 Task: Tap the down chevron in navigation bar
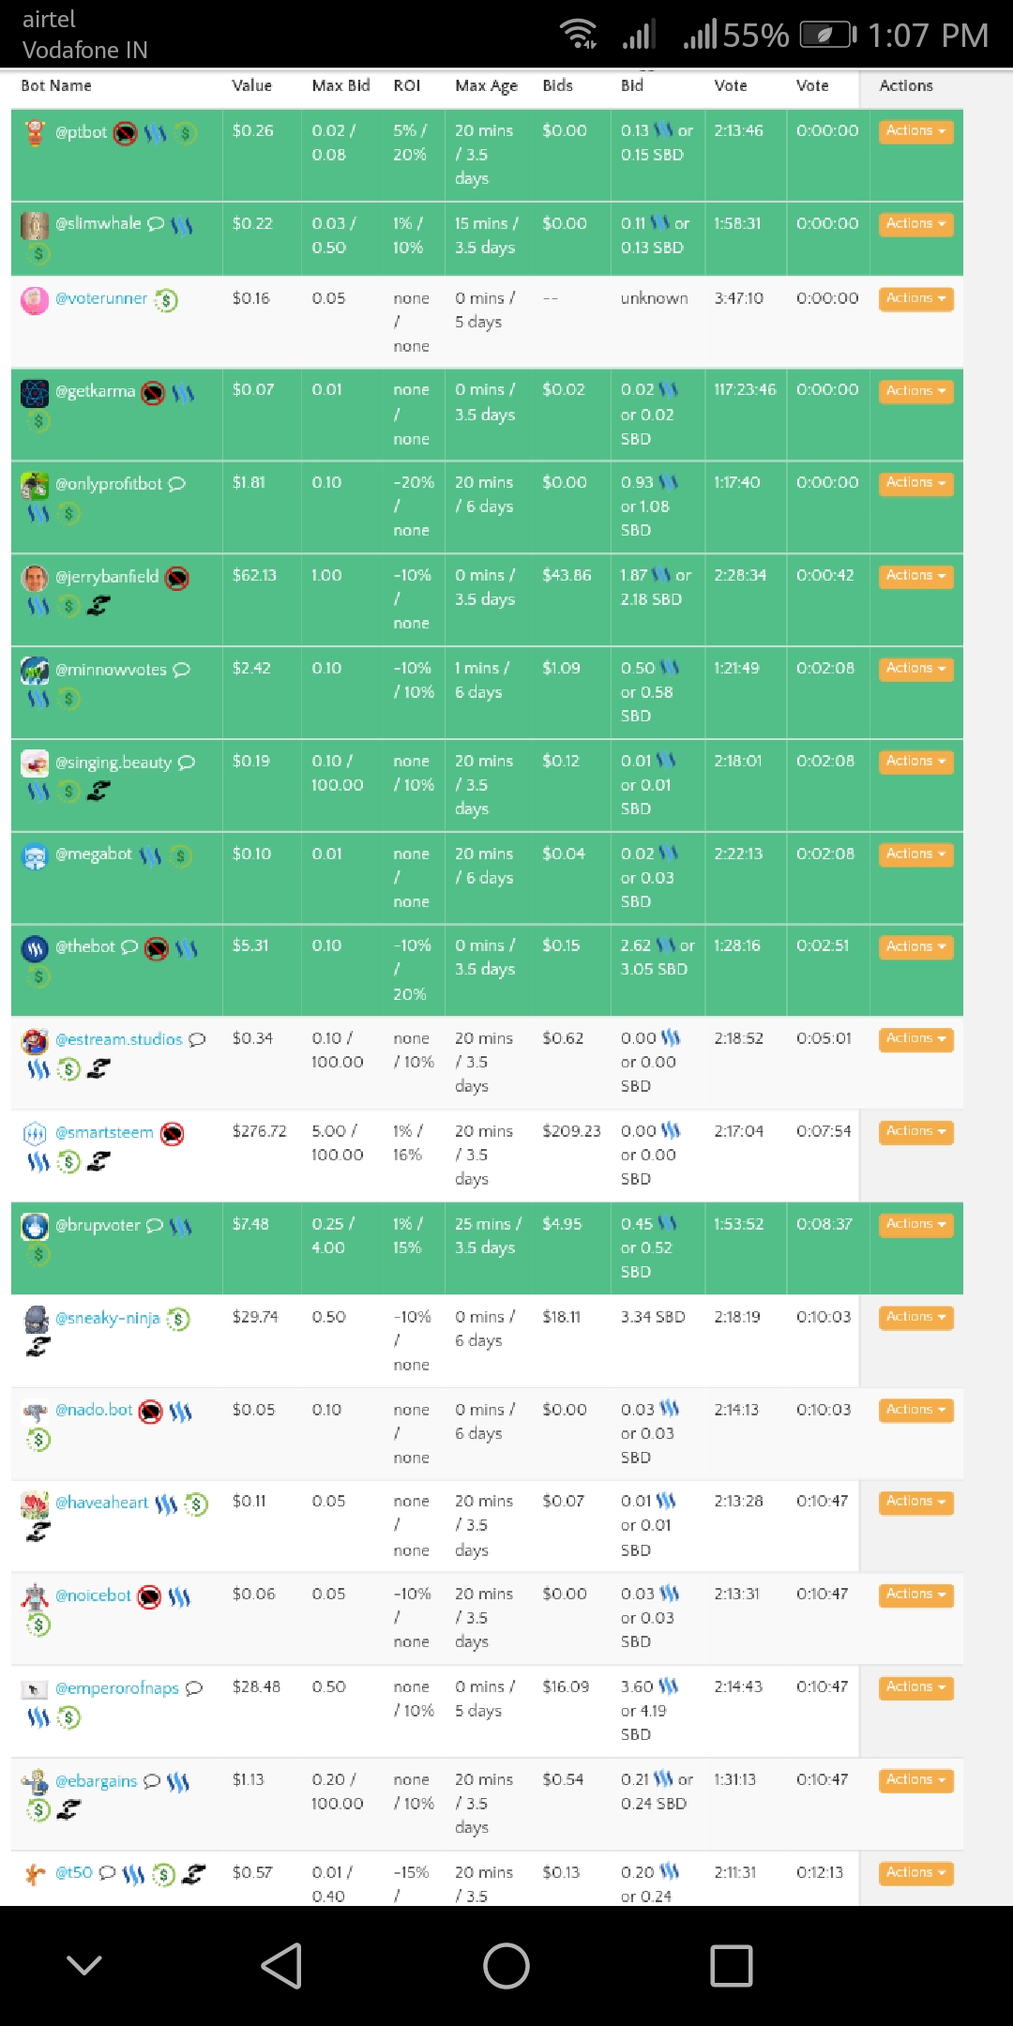84,1965
